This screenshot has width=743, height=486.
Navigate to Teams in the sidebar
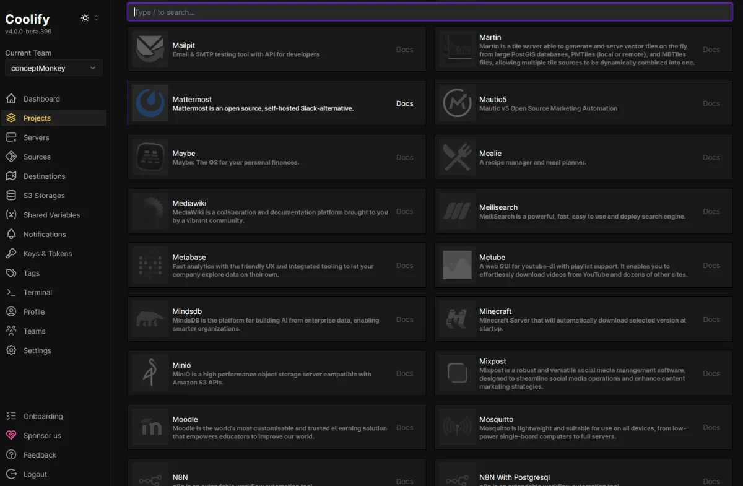(x=54, y=331)
